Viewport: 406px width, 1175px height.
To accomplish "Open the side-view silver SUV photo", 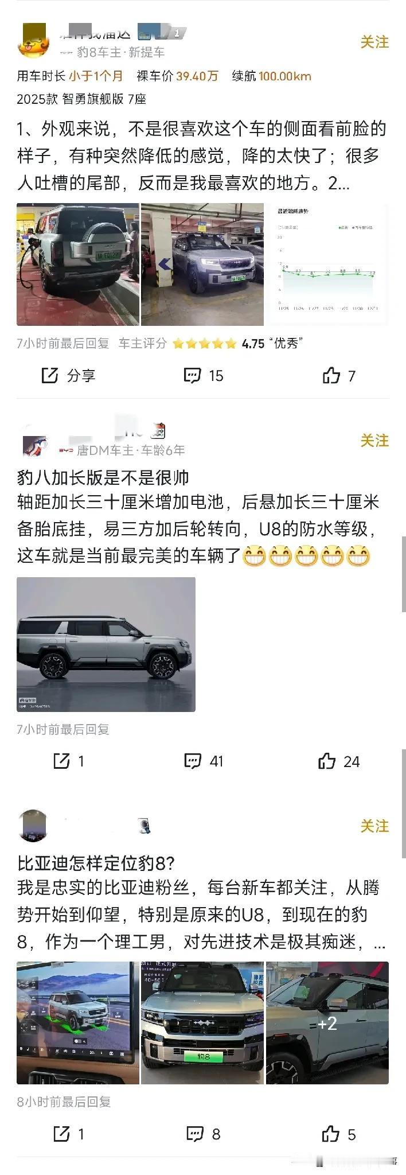I will tap(106, 644).
